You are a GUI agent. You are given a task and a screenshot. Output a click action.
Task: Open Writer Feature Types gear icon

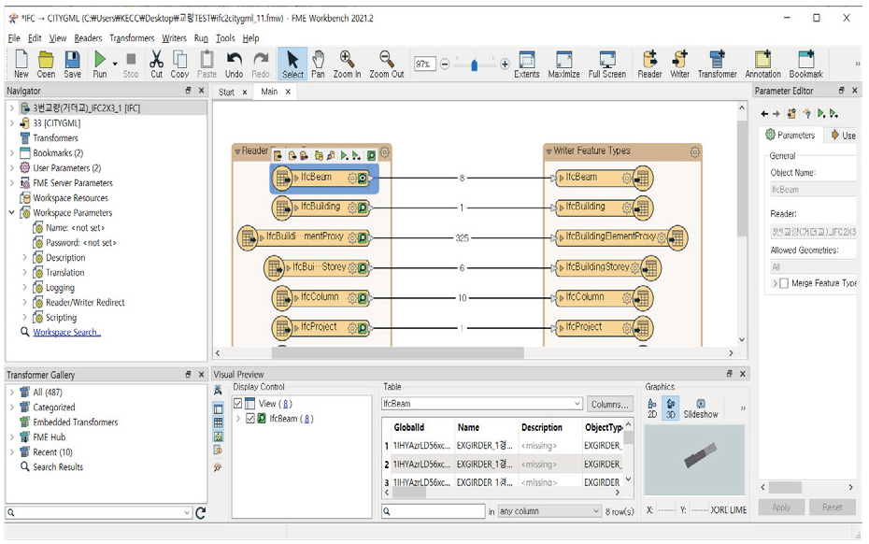[x=695, y=151]
